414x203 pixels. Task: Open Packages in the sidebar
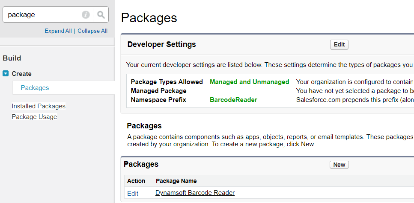click(x=35, y=88)
